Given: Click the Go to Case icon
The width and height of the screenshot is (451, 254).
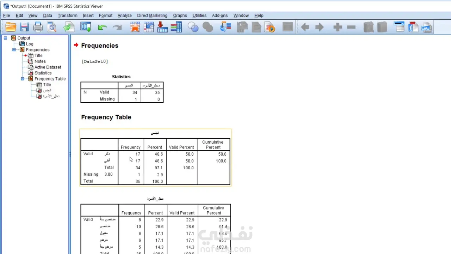Looking at the screenshot, I should [149, 27].
